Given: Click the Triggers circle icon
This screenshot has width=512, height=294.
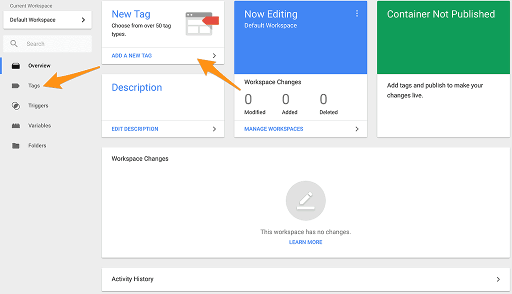Looking at the screenshot, I should pos(15,105).
